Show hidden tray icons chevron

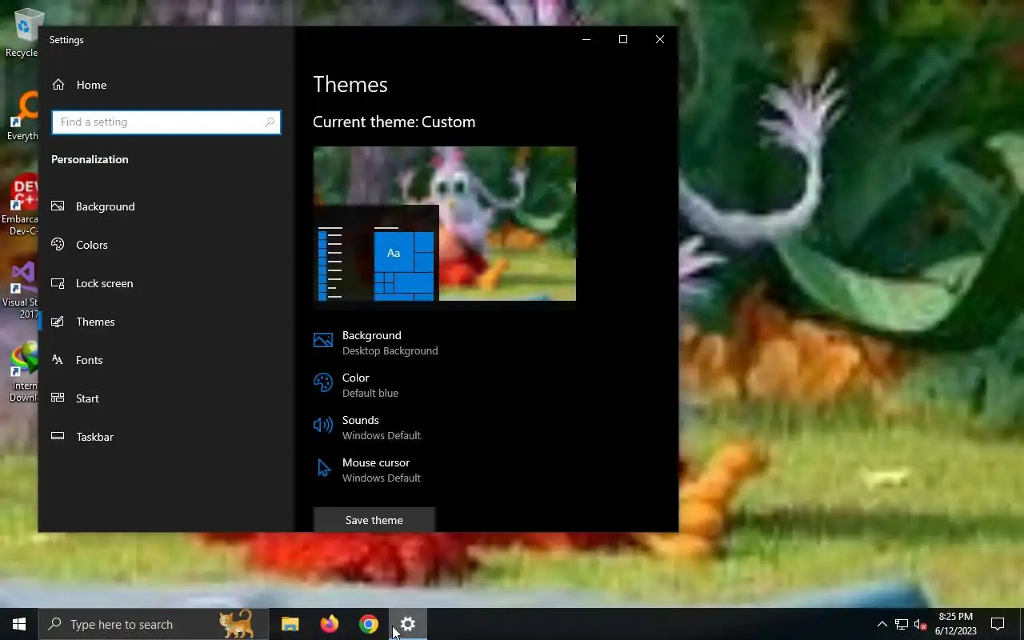882,624
